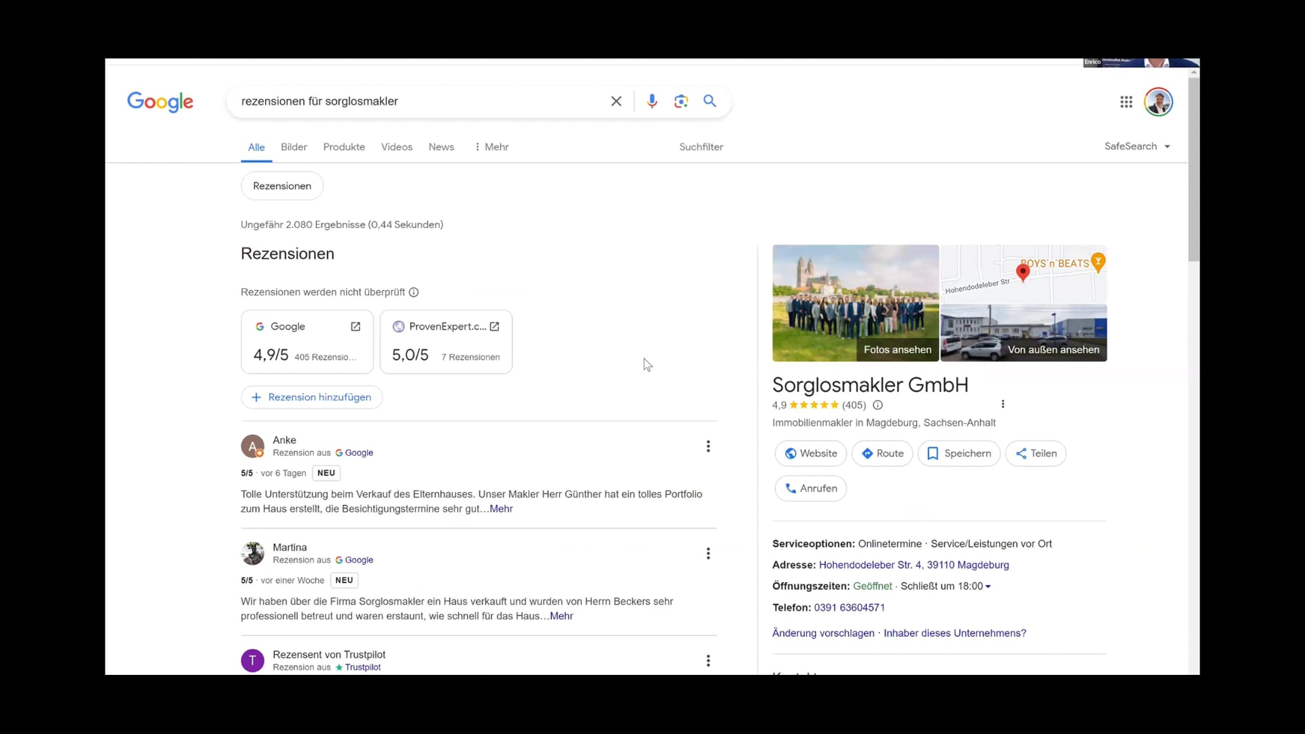The height and width of the screenshot is (734, 1305).
Task: Start voice search with the microphone icon
Action: pyautogui.click(x=652, y=101)
